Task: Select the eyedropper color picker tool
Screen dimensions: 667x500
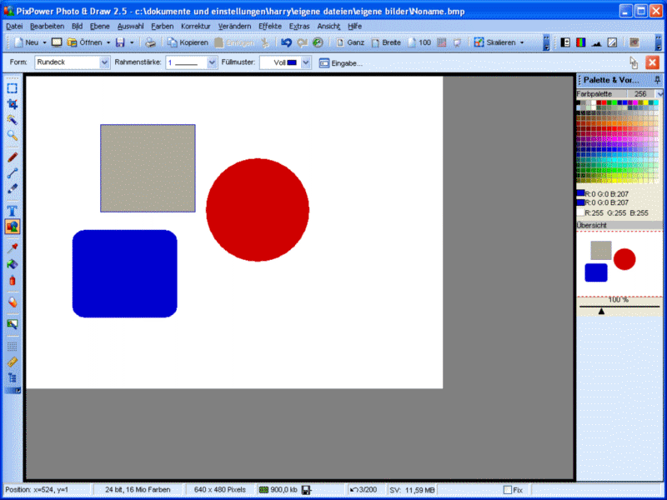Action: pos(13,248)
